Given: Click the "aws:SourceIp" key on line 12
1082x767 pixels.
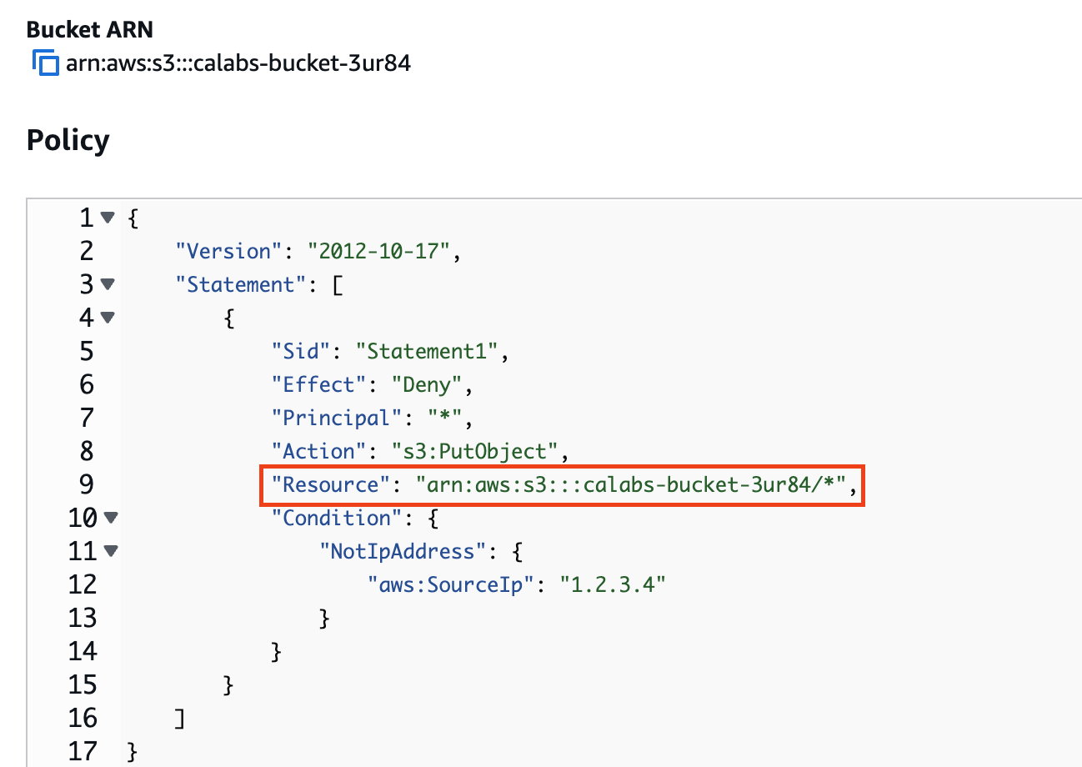Looking at the screenshot, I should coord(451,584).
